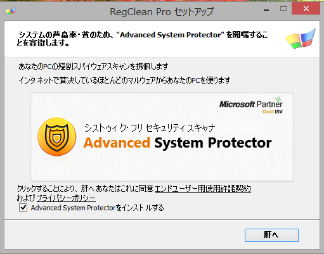Click the 肝へ next button
The width and height of the screenshot is (324, 254).
(271, 235)
